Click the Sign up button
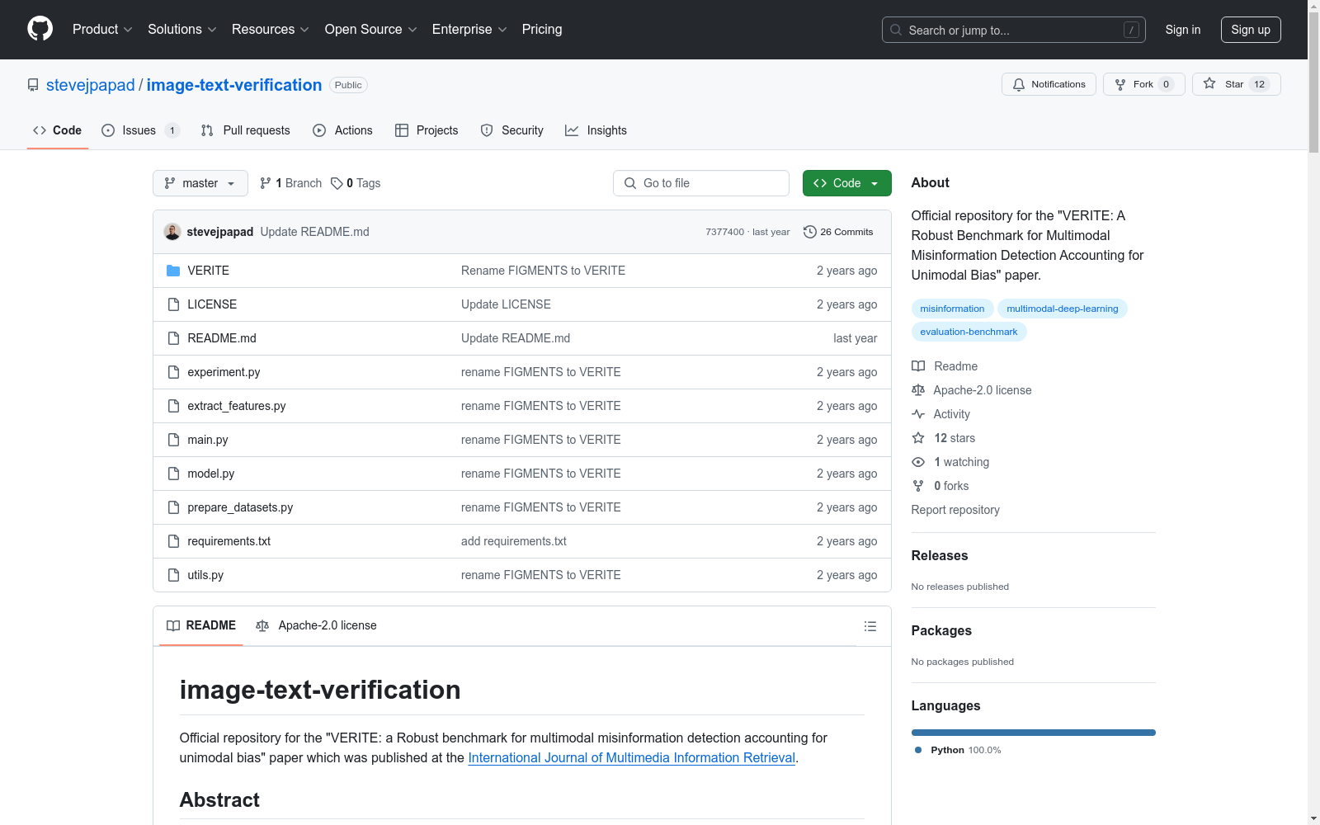Viewport: 1320px width, 825px height. point(1251,30)
